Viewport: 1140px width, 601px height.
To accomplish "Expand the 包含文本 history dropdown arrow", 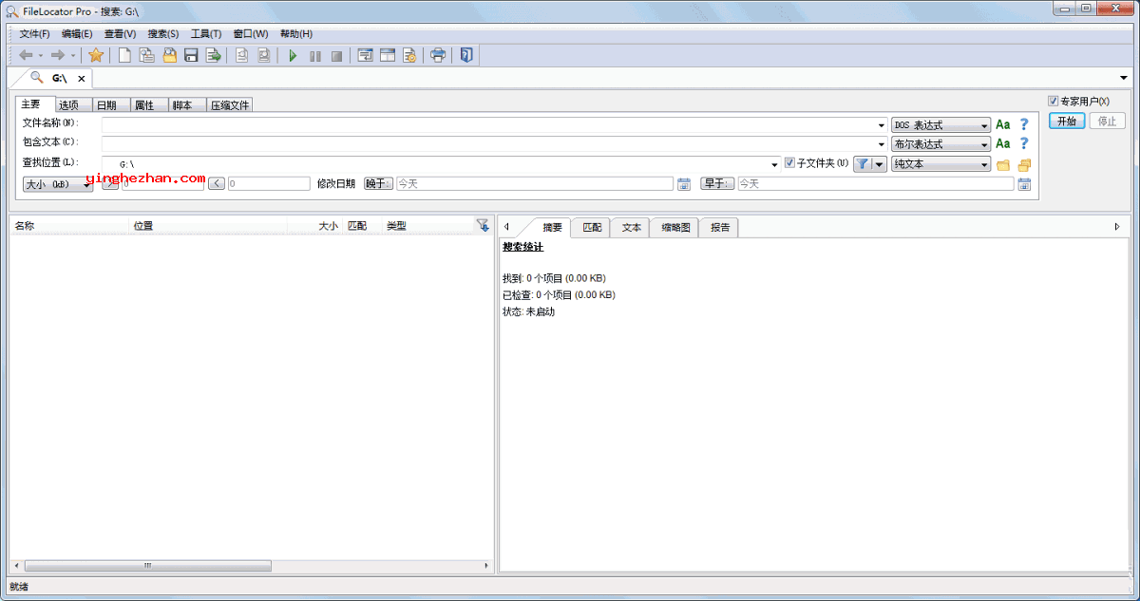I will click(882, 144).
